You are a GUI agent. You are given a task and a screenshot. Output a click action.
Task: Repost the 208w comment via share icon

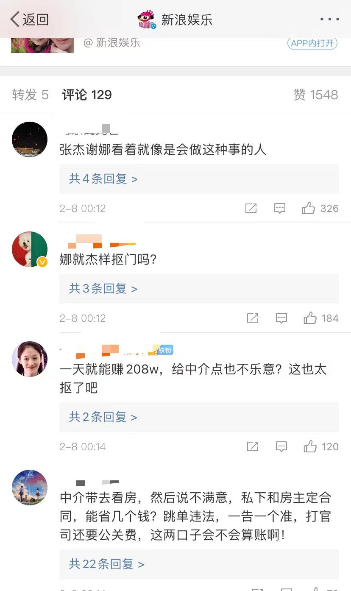253,446
